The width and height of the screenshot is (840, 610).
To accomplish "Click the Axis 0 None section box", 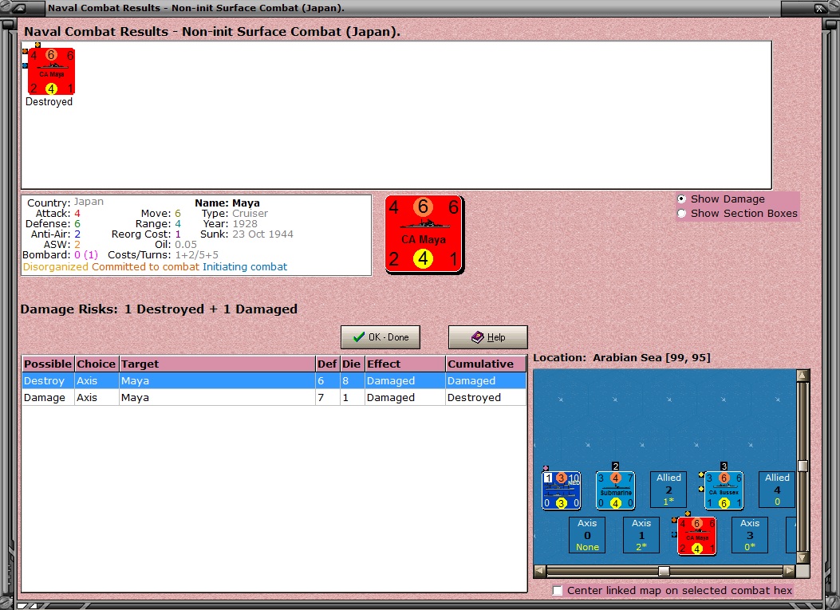I will (587, 535).
